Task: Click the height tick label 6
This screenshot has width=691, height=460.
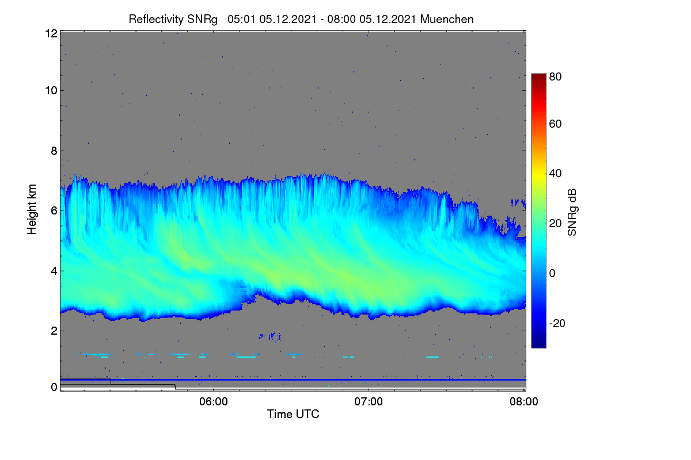Action: 54,210
